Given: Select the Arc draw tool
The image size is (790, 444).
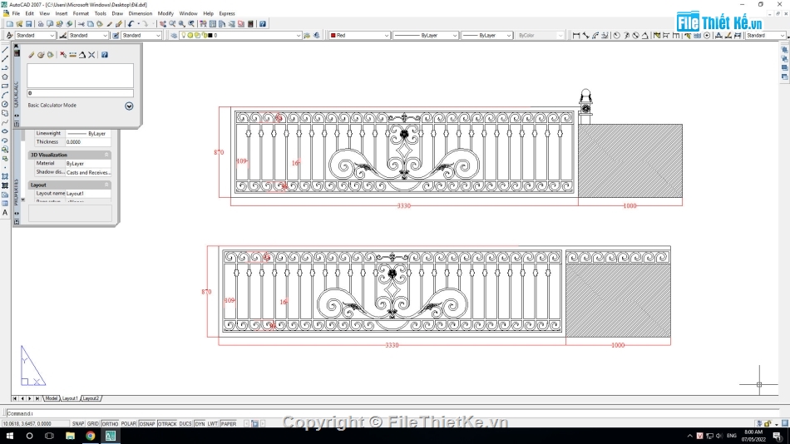Looking at the screenshot, I should coord(5,96).
